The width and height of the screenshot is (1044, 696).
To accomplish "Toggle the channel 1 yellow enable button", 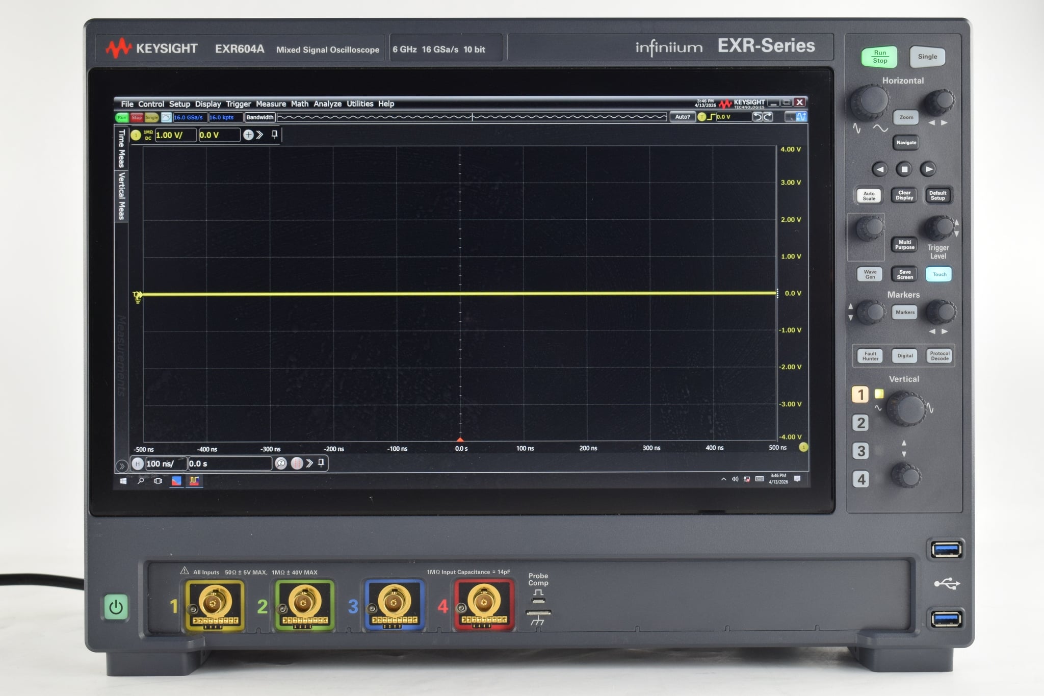I will 136,135.
